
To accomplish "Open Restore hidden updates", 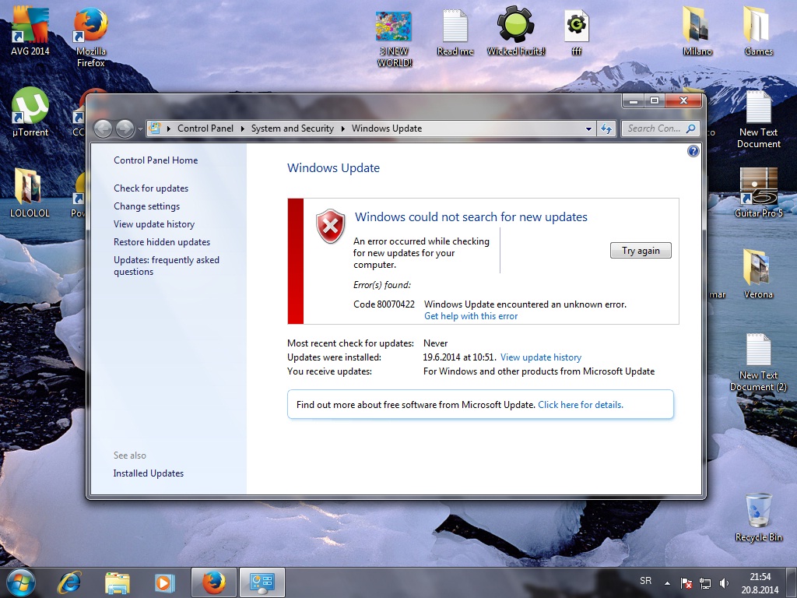I will (162, 242).
